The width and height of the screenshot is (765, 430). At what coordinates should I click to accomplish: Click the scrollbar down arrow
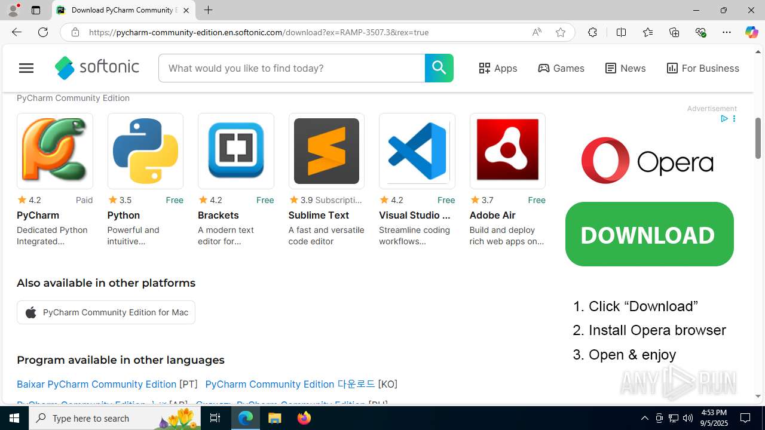pos(758,396)
